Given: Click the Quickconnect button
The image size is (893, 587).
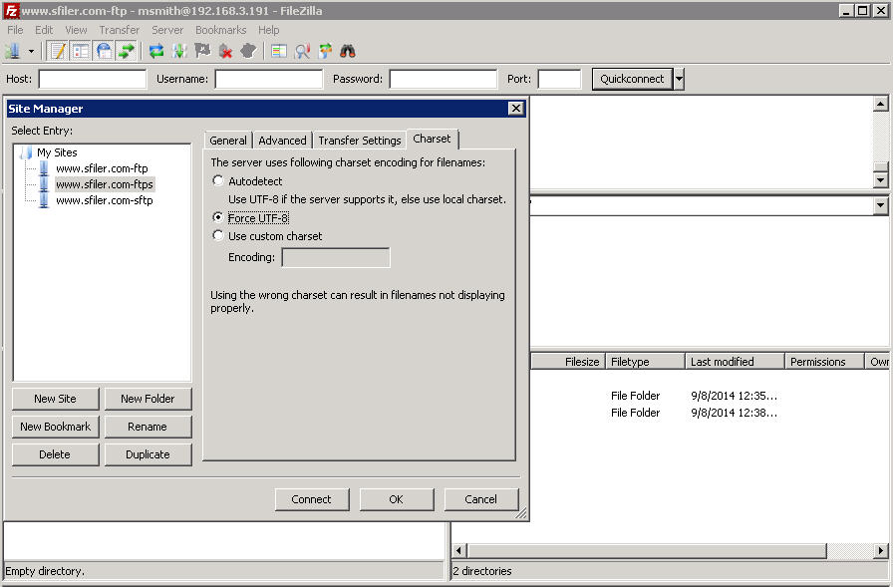Looking at the screenshot, I should (x=632, y=79).
